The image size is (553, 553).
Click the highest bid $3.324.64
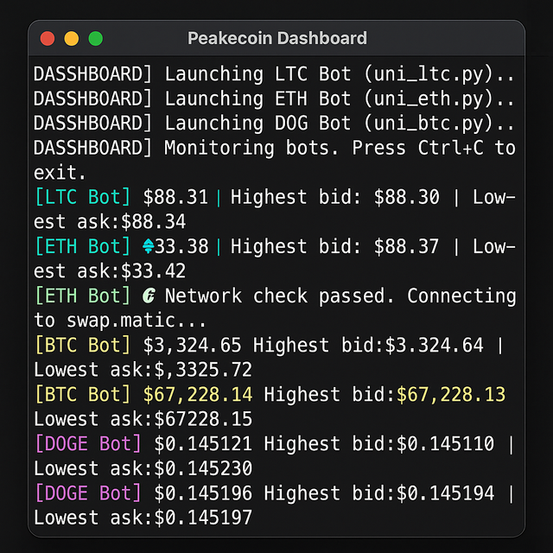434,346
